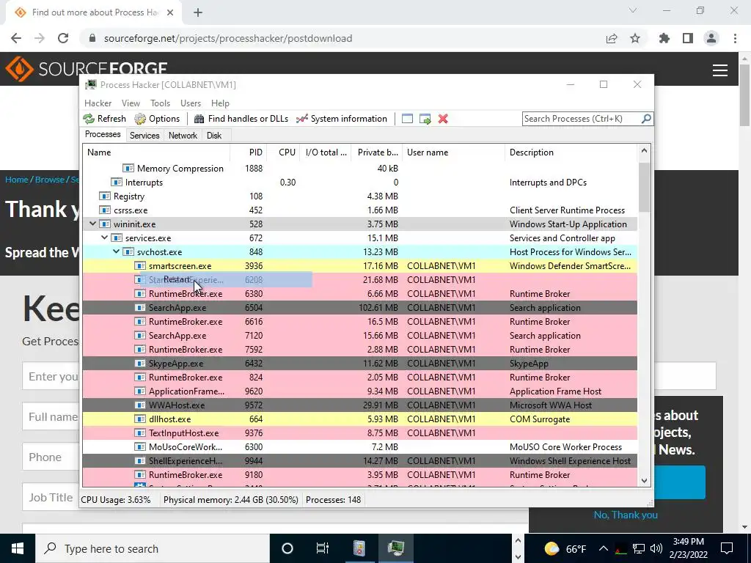This screenshot has height=563, width=751.
Task: Click the Phone input field
Action: click(x=51, y=457)
